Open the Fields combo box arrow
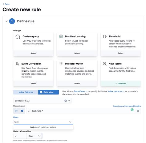The width and height of the screenshot is (146, 143). click(x=70, y=122)
